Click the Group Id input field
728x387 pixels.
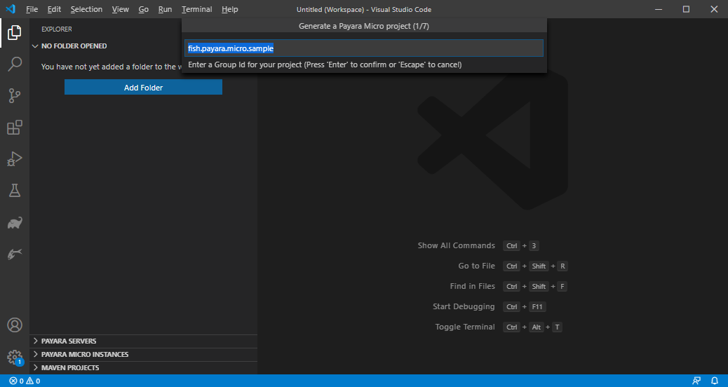coord(363,48)
